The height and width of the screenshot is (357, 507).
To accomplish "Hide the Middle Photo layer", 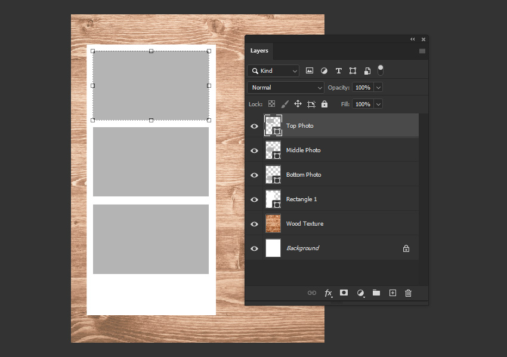I will pos(255,150).
